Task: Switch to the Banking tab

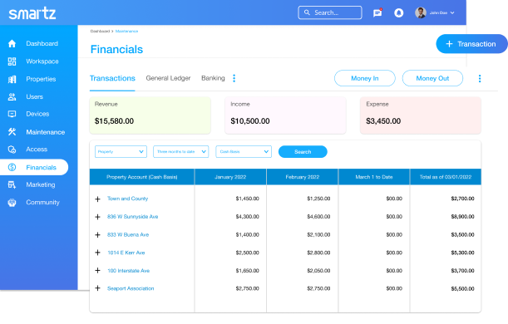Action: 213,78
